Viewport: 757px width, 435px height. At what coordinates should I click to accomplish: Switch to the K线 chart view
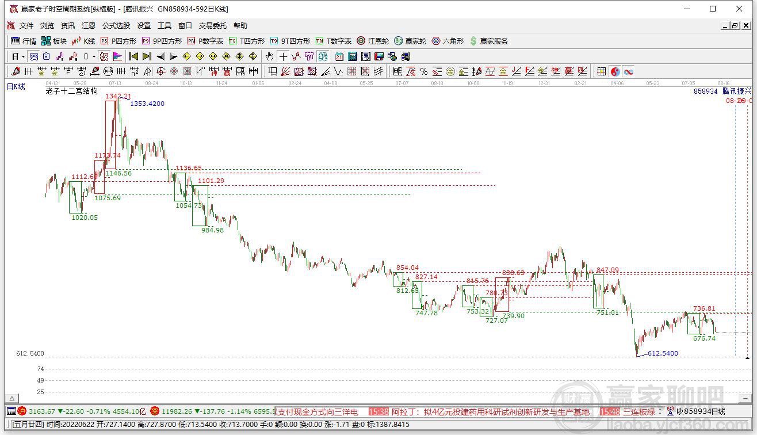pos(83,41)
